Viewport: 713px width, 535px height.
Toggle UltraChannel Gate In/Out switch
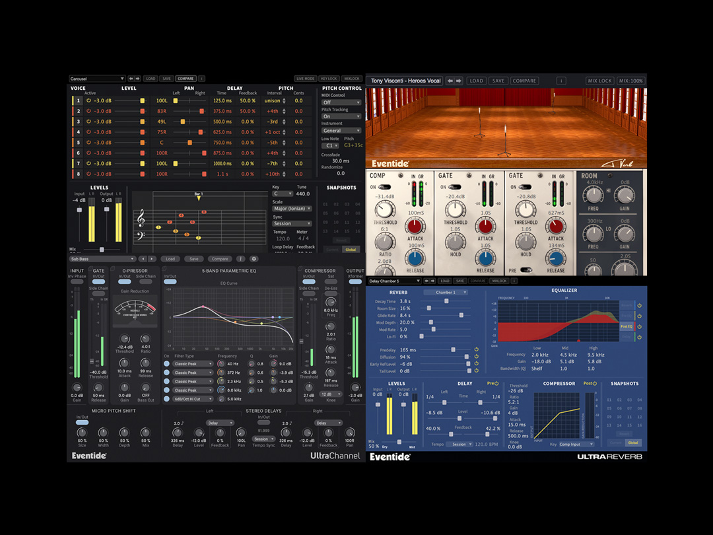pyautogui.click(x=98, y=281)
